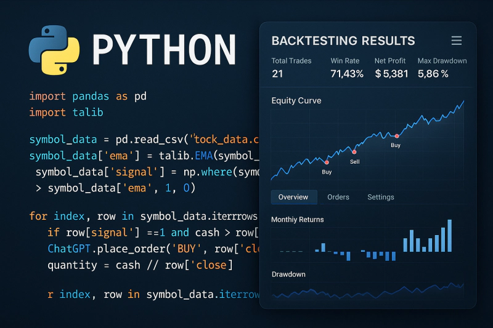Open the Orders tab
493x328 pixels.
click(338, 197)
